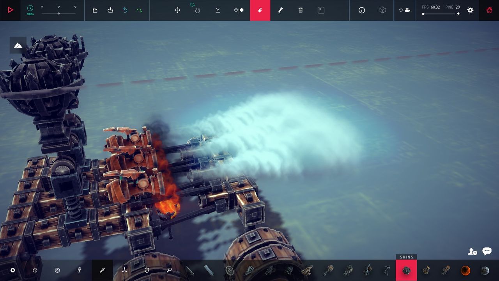Open the locomotion wheel category tab
Screen dimensions: 499x281
(57, 270)
